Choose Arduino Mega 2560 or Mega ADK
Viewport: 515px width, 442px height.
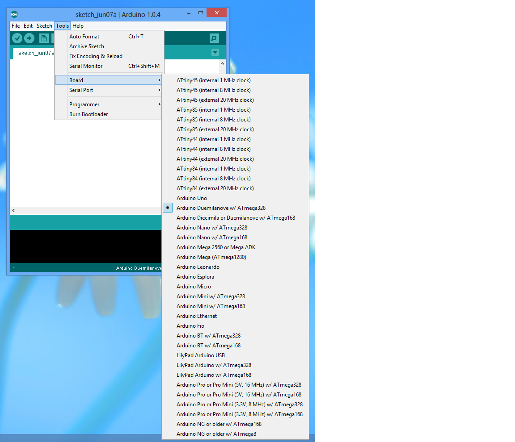click(x=235, y=247)
